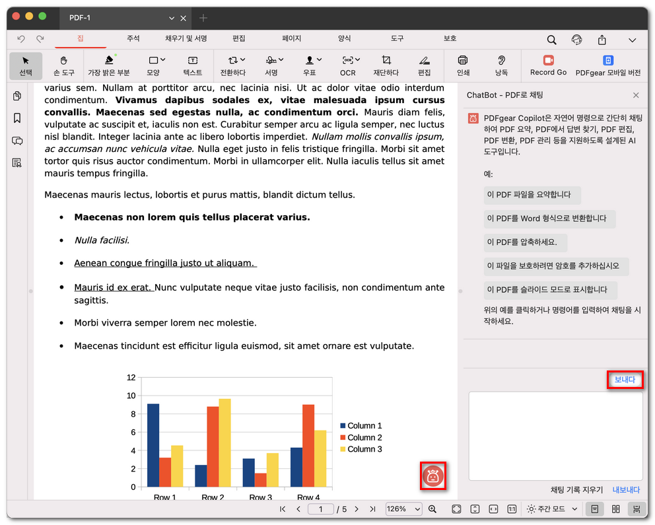Image resolution: width=655 pixels, height=525 pixels.
Task: Share the document via share icon
Action: (x=602, y=40)
